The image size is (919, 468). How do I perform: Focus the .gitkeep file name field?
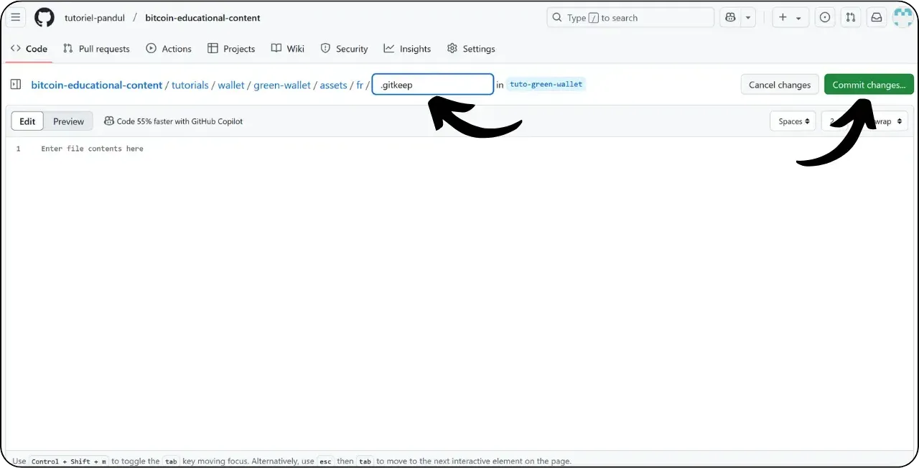point(432,85)
